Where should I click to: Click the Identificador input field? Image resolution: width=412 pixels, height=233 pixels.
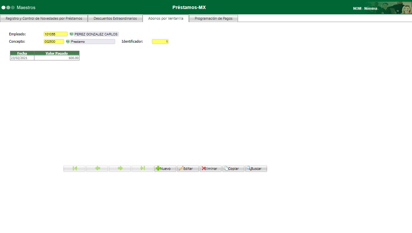(160, 42)
